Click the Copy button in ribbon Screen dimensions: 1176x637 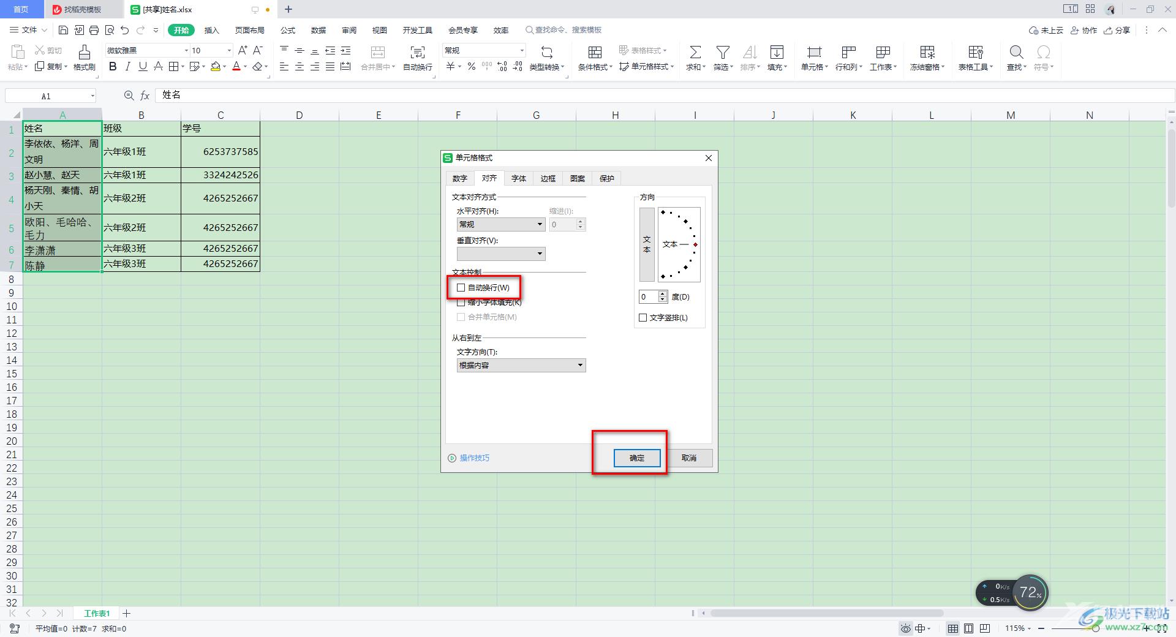click(x=50, y=67)
